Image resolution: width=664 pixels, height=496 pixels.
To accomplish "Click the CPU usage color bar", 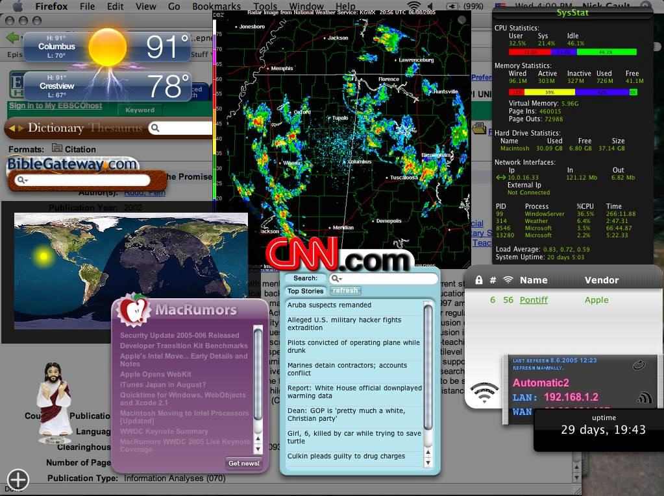I will pos(572,52).
